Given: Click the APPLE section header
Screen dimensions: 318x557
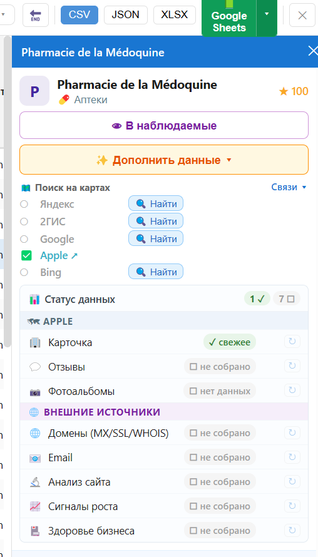Looking at the screenshot, I should coord(164,322).
